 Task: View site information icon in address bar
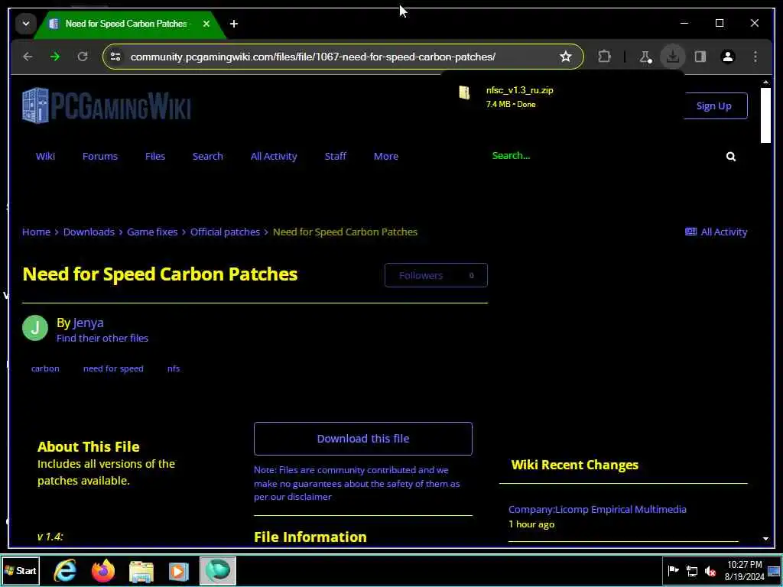115,57
